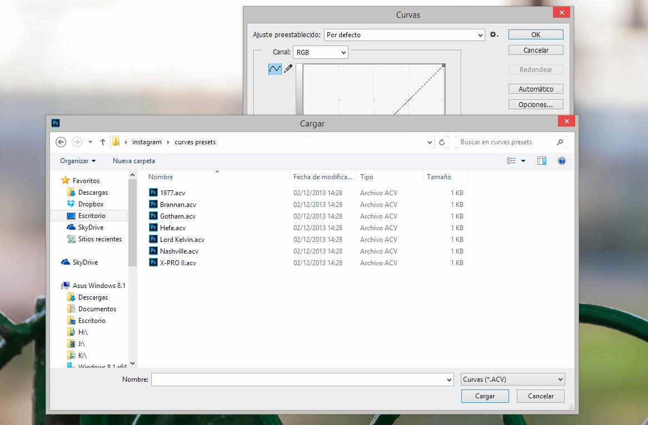Click Cancelar in the Curvas dialog
Image resolution: width=648 pixels, height=425 pixels.
pos(536,50)
